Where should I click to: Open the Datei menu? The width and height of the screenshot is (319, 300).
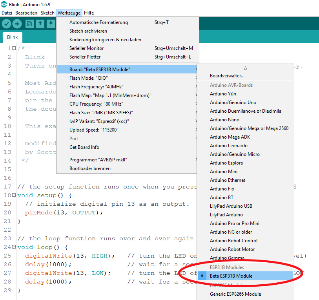pyautogui.click(x=7, y=13)
